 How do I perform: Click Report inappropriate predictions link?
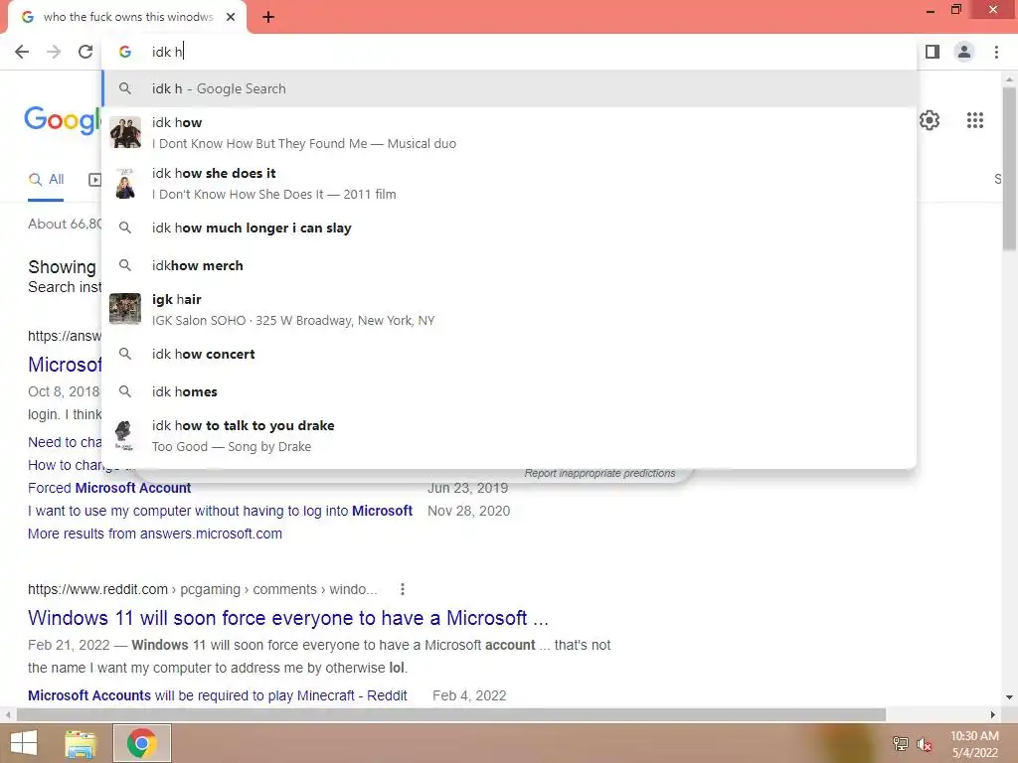pos(599,473)
